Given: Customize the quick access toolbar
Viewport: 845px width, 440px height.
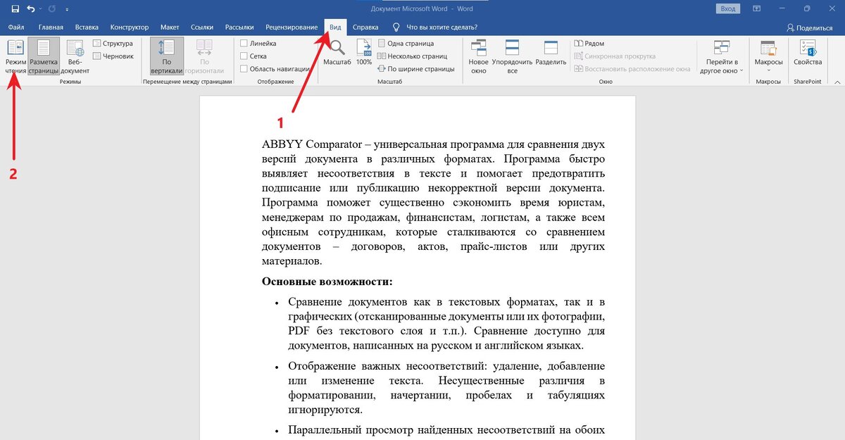Looking at the screenshot, I should click(68, 9).
